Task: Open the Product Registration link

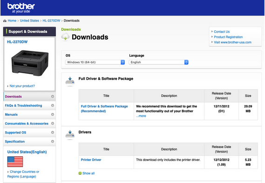Action: coord(228,37)
